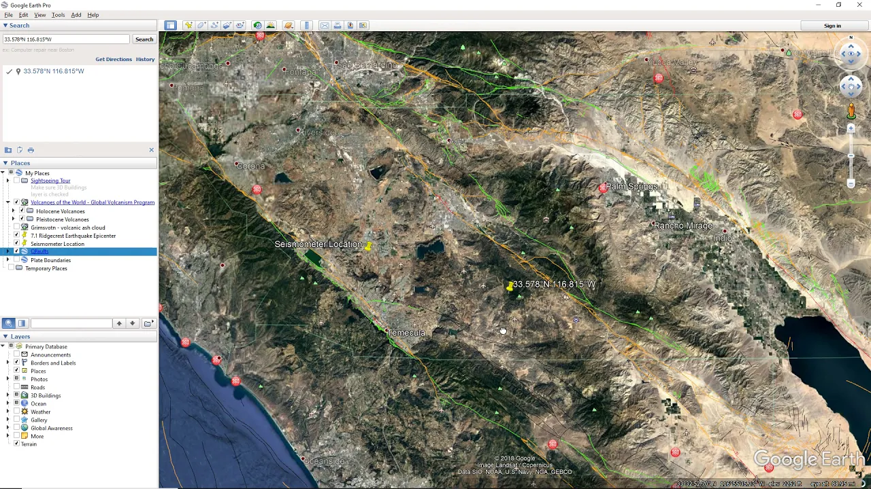The height and width of the screenshot is (489, 871).
Task: Check the Grimsvotn volcanic ash cloud checkbox
Action: pyautogui.click(x=17, y=228)
